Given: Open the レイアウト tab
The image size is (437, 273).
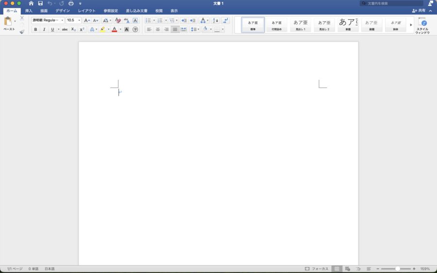Looking at the screenshot, I should coord(87,11).
